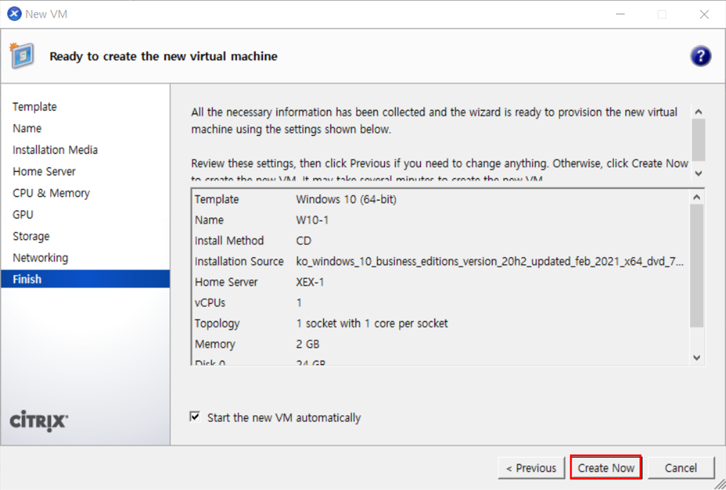Switch to the GPU step
This screenshot has height=490, width=726.
[x=23, y=215]
